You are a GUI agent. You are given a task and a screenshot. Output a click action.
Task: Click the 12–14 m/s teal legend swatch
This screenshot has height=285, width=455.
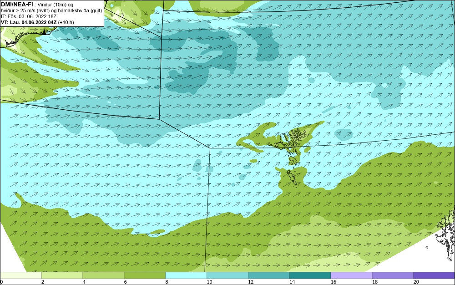click(x=269, y=275)
